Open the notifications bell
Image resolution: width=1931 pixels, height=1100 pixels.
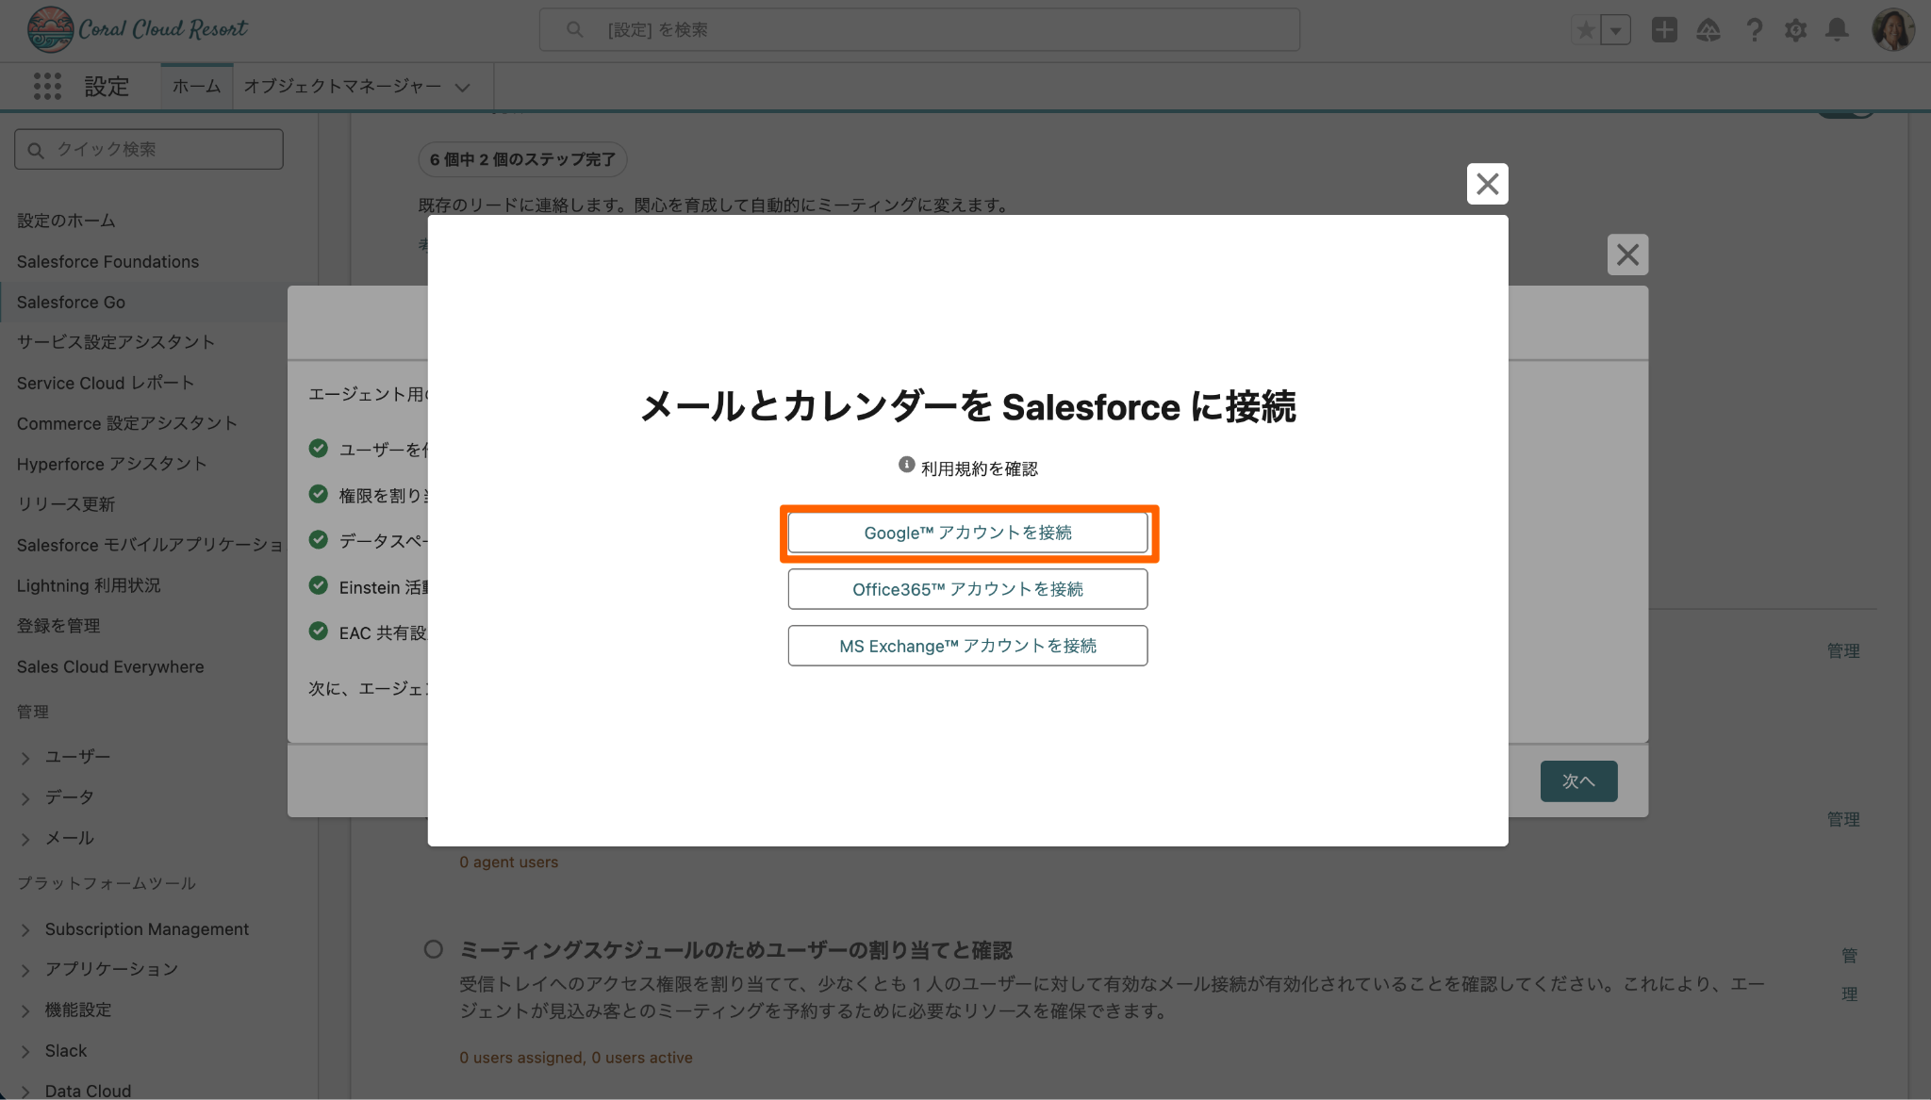1837,30
